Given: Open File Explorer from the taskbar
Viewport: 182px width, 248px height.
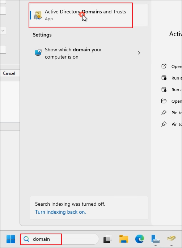Looking at the screenshot, I should point(124,239).
